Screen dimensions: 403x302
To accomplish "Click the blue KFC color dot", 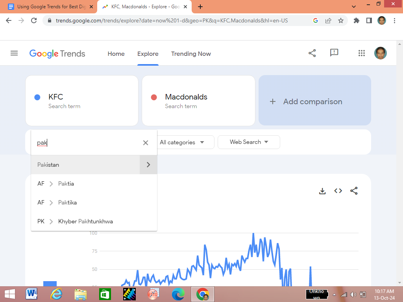I will pyautogui.click(x=37, y=98).
